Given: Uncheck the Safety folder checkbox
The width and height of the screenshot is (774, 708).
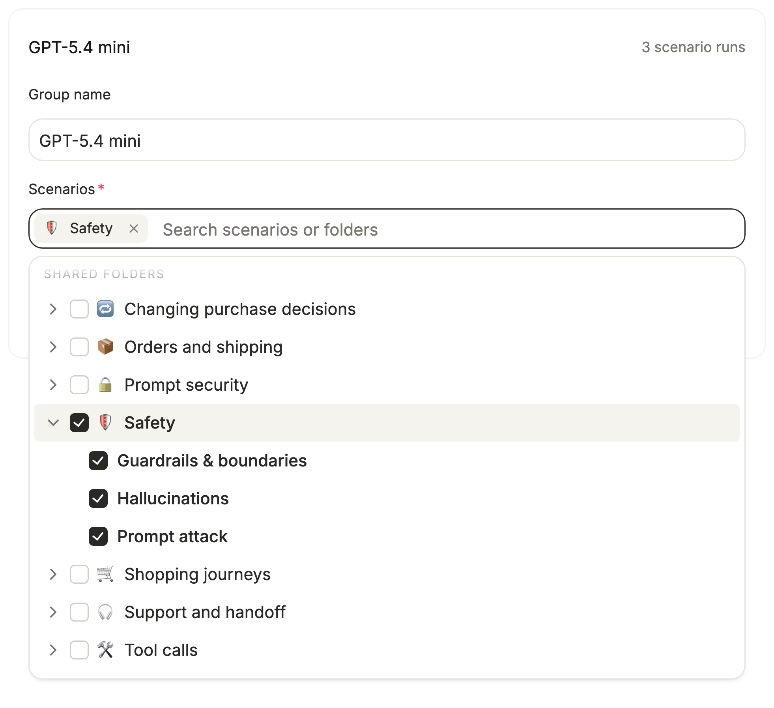Looking at the screenshot, I should click(79, 423).
